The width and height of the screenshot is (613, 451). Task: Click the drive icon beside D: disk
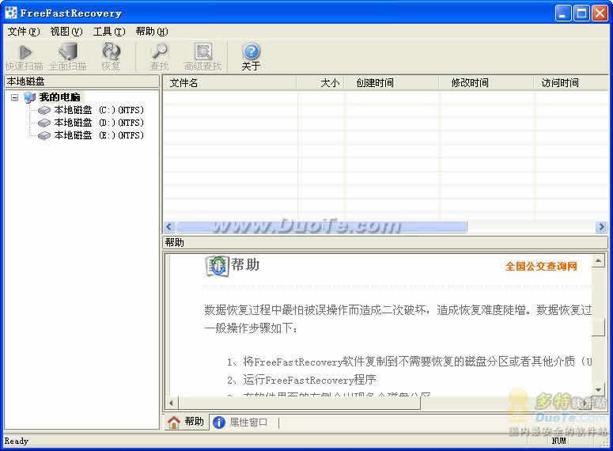[44, 123]
